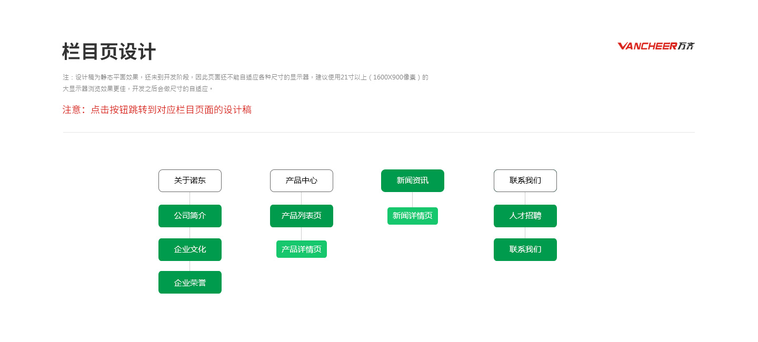The width and height of the screenshot is (758, 342).
Task: Click the gray note mentioning 1600X900像素
Action: (x=245, y=77)
